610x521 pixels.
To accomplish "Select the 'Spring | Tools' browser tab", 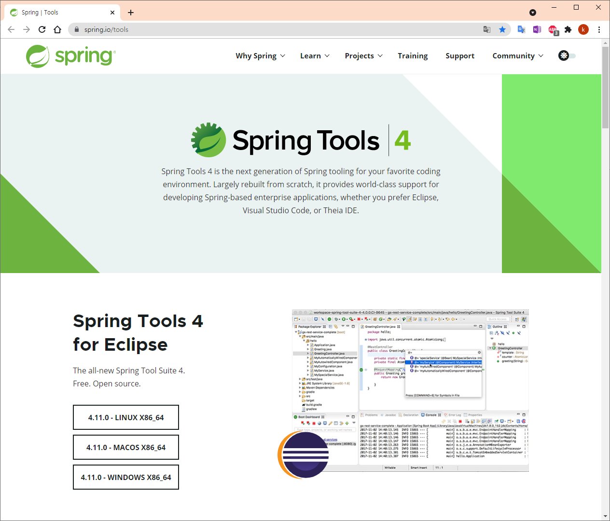I will tap(62, 13).
